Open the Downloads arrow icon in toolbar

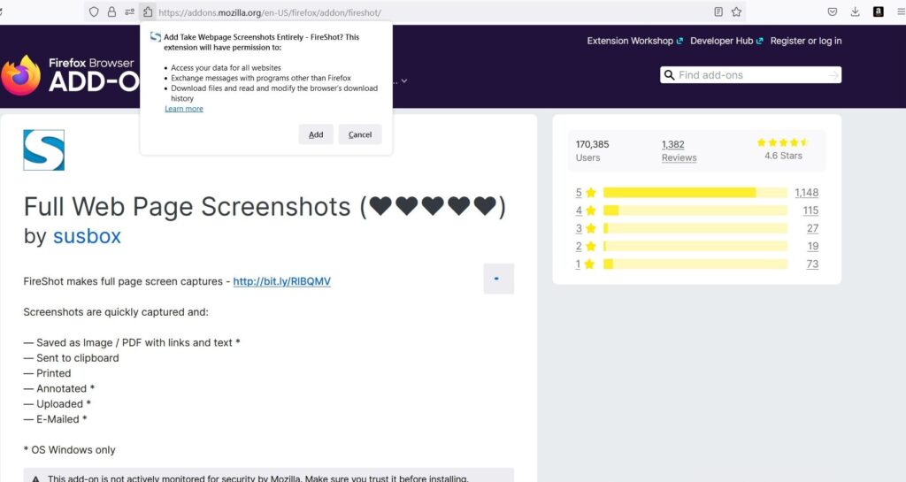[856, 11]
